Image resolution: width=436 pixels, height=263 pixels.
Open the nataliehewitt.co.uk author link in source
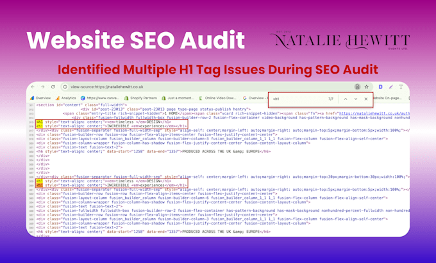coord(374,113)
